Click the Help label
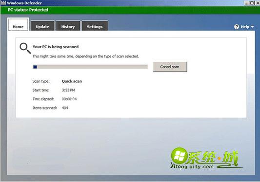Viewport: 260px width, 182px height. point(245,27)
